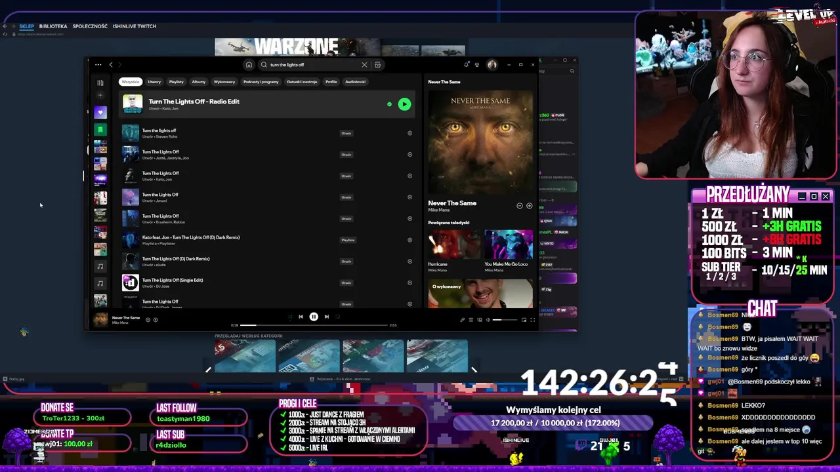
Task: Open SKLEP tab in launcher
Action: 26,26
